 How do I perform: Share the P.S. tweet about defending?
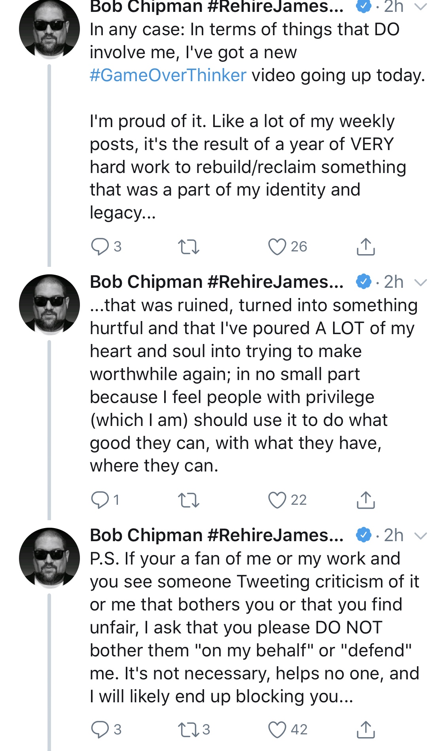(x=366, y=729)
